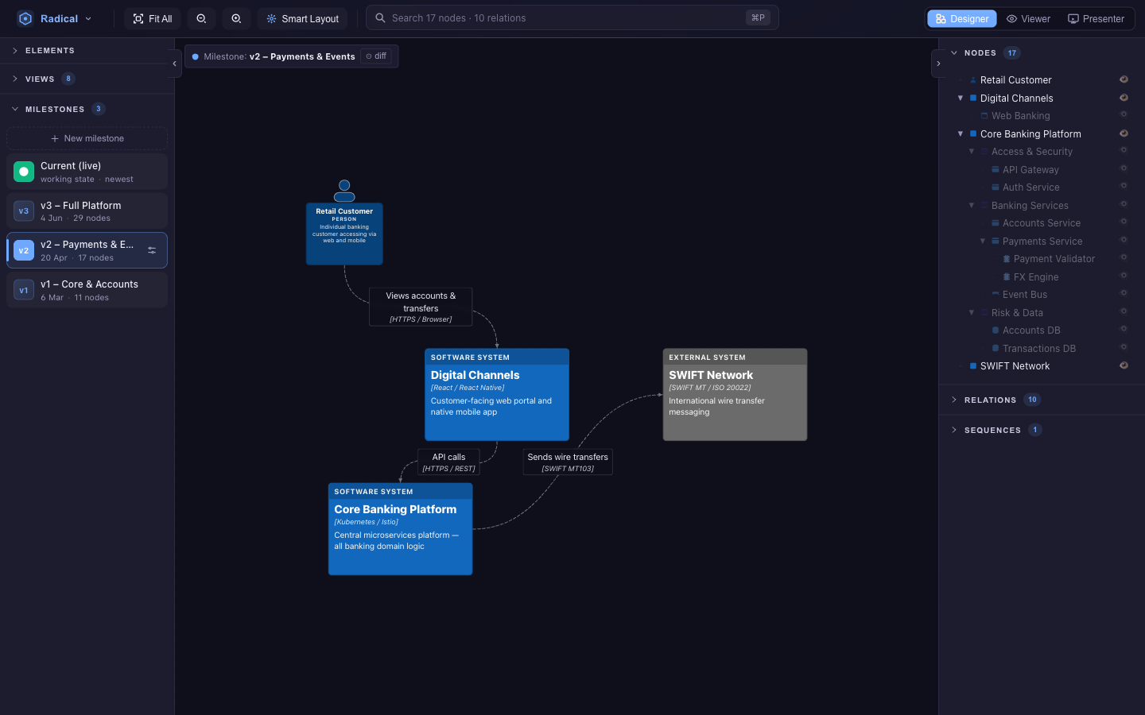Expand the Sequences section
This screenshot has height=715, width=1145.
coord(1042,430)
